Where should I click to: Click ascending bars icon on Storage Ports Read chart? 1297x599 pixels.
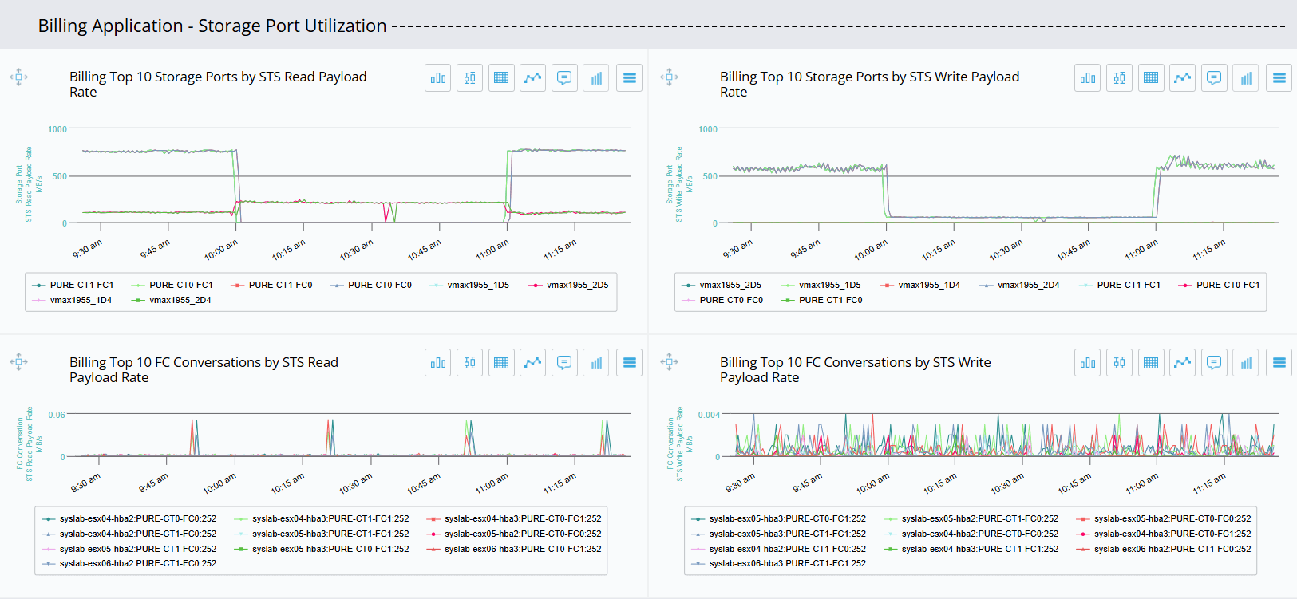point(596,77)
